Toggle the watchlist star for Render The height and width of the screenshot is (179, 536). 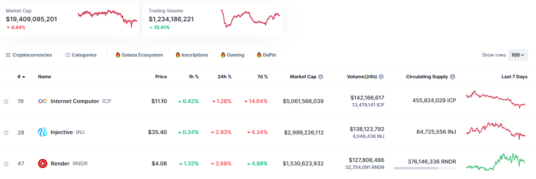[x=6, y=164]
